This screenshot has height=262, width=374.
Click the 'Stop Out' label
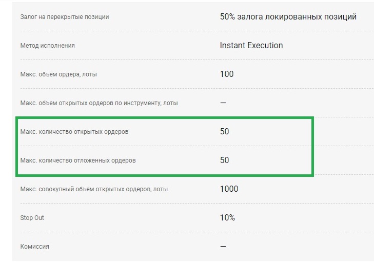pos(32,218)
